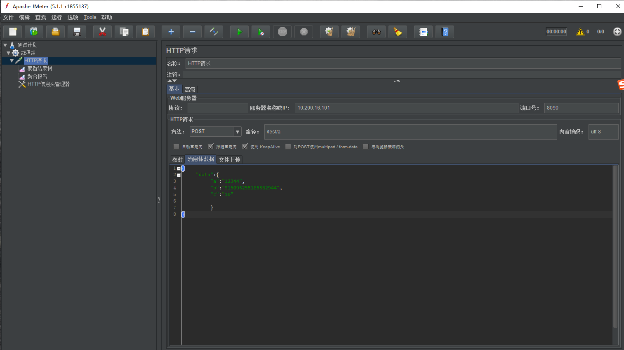
Task: Collapse the 测试计划 tree node arrow
Action: pyautogui.click(x=5, y=45)
